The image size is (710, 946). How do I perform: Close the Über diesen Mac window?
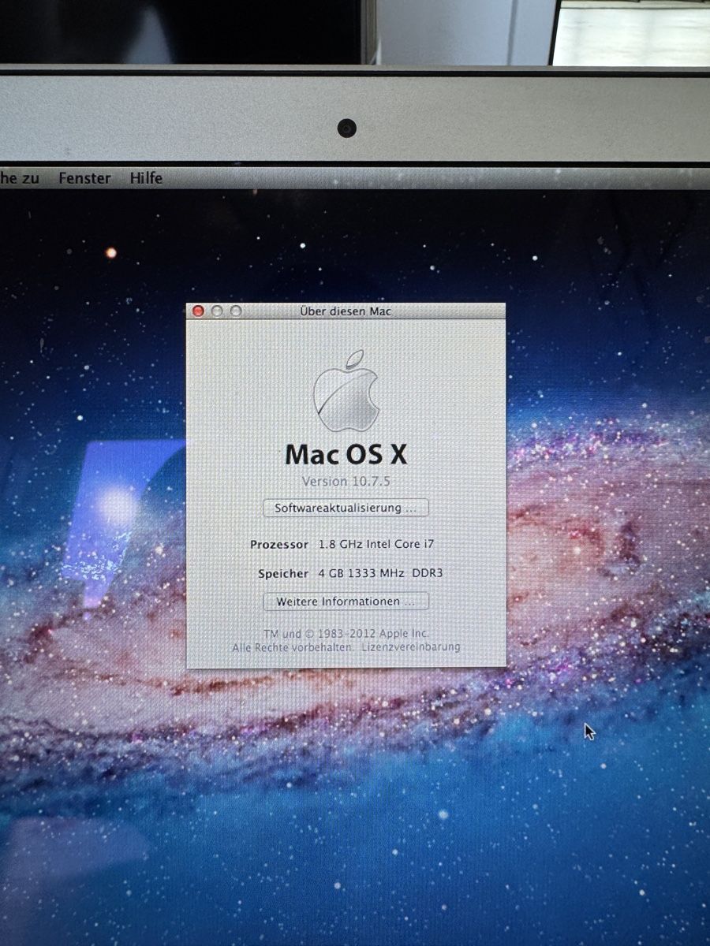[199, 311]
